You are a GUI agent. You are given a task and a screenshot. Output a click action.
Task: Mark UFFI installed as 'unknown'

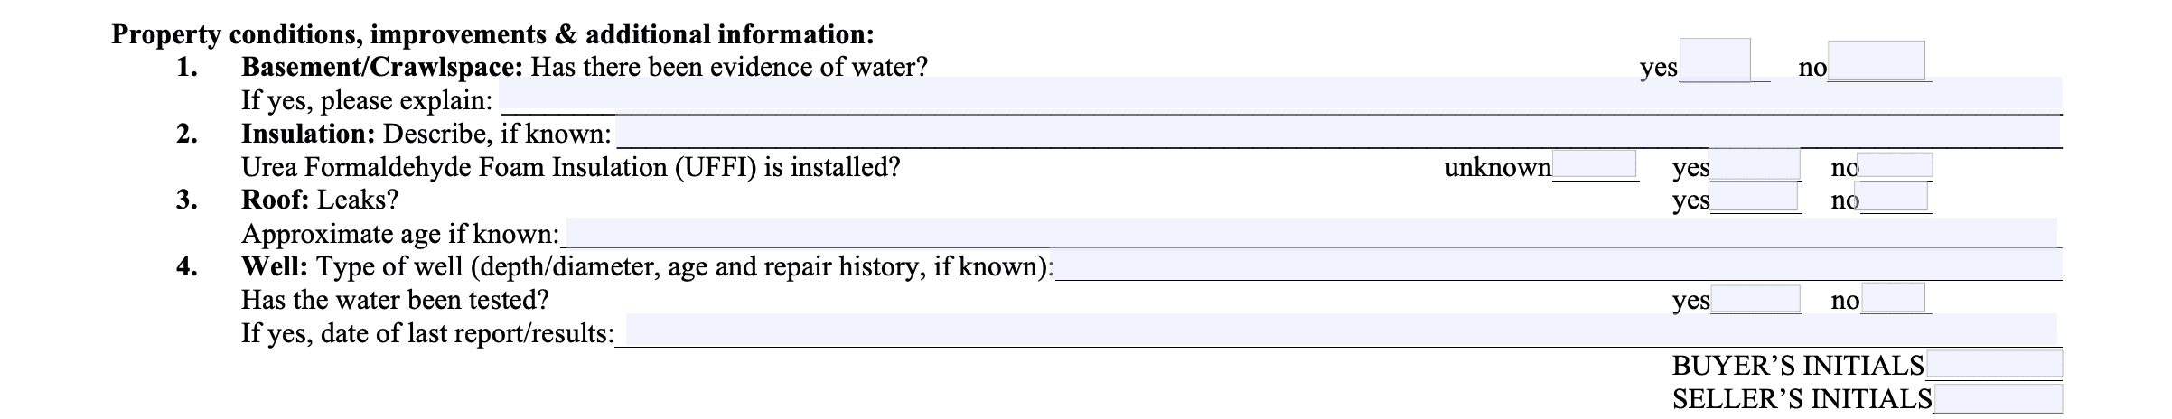[1594, 163]
